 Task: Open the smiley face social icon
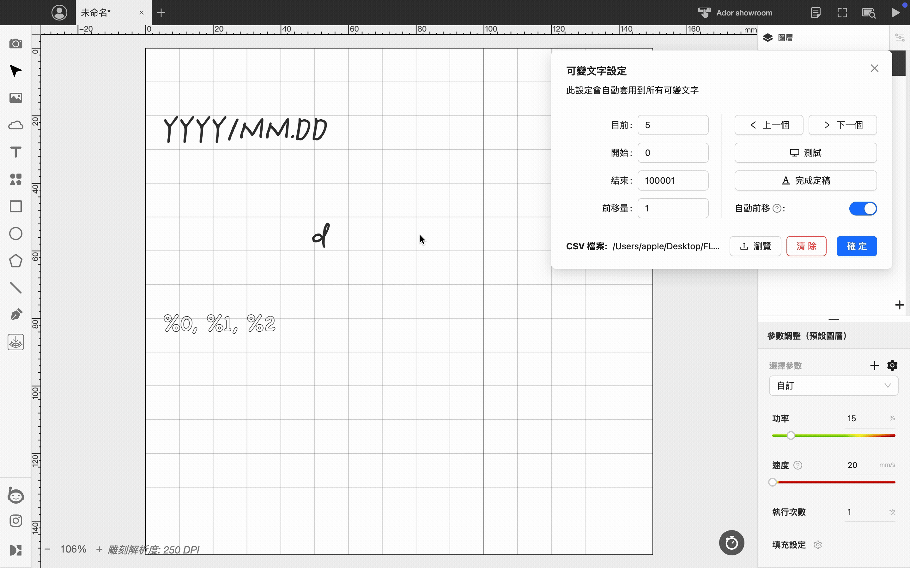(15, 495)
